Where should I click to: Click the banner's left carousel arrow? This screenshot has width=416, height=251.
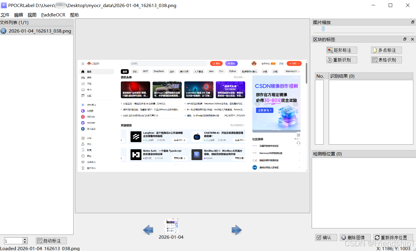(258, 104)
